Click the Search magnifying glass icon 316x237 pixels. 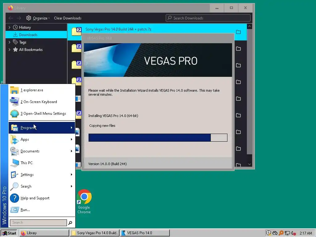pyautogui.click(x=14, y=186)
